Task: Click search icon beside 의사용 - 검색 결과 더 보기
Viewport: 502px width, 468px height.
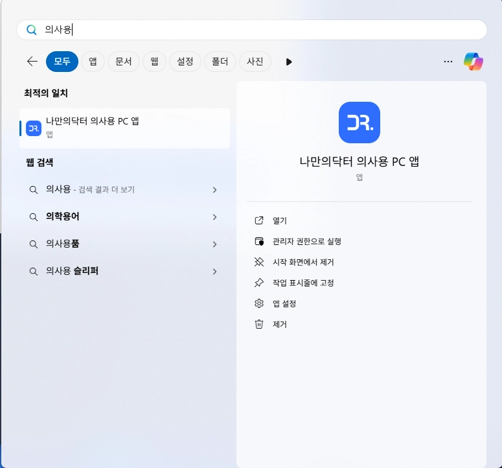Action: point(33,190)
